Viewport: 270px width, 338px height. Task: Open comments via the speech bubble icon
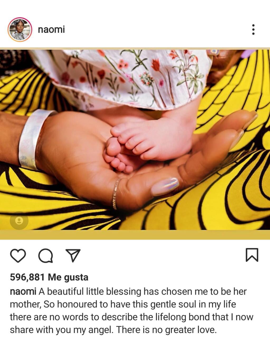46,255
